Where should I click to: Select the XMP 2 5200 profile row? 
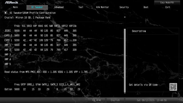point(40,50)
